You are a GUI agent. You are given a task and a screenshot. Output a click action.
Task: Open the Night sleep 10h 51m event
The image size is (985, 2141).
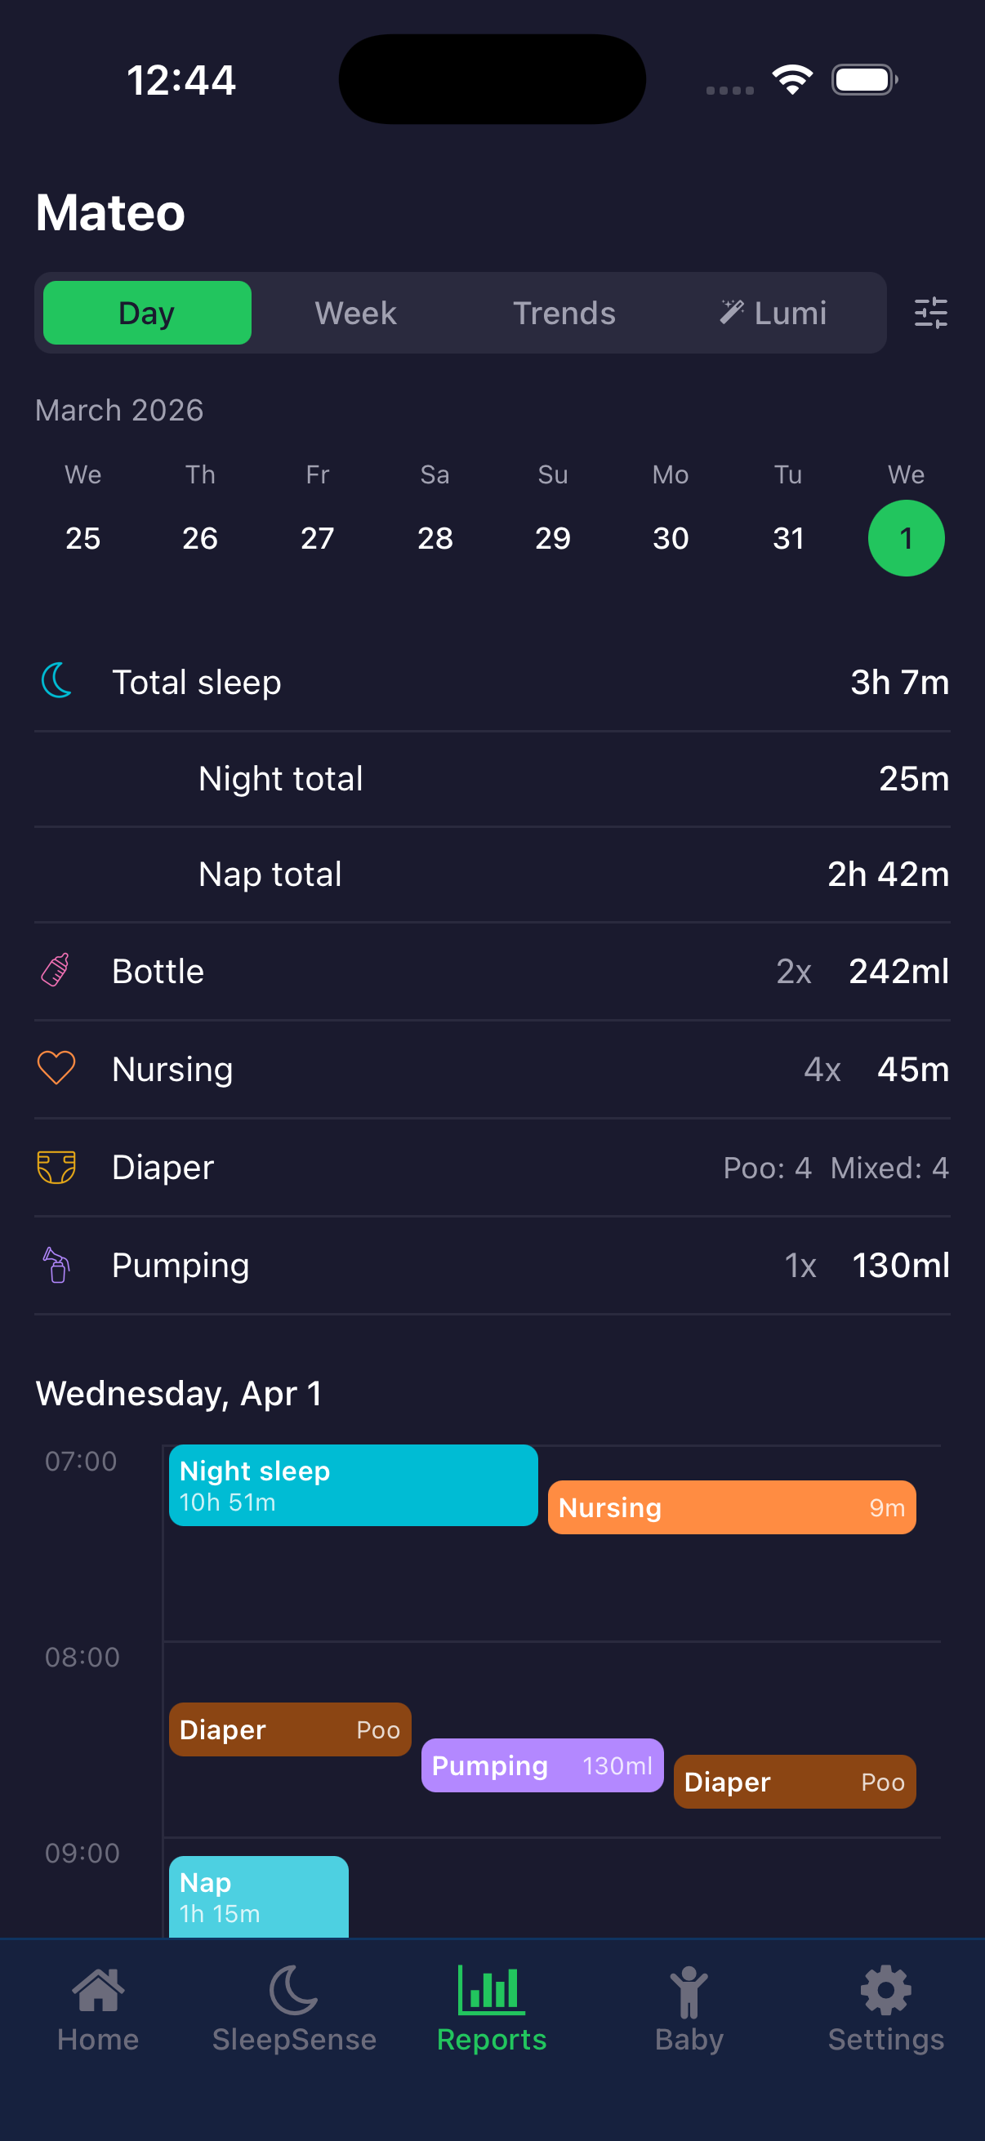[x=353, y=1485]
